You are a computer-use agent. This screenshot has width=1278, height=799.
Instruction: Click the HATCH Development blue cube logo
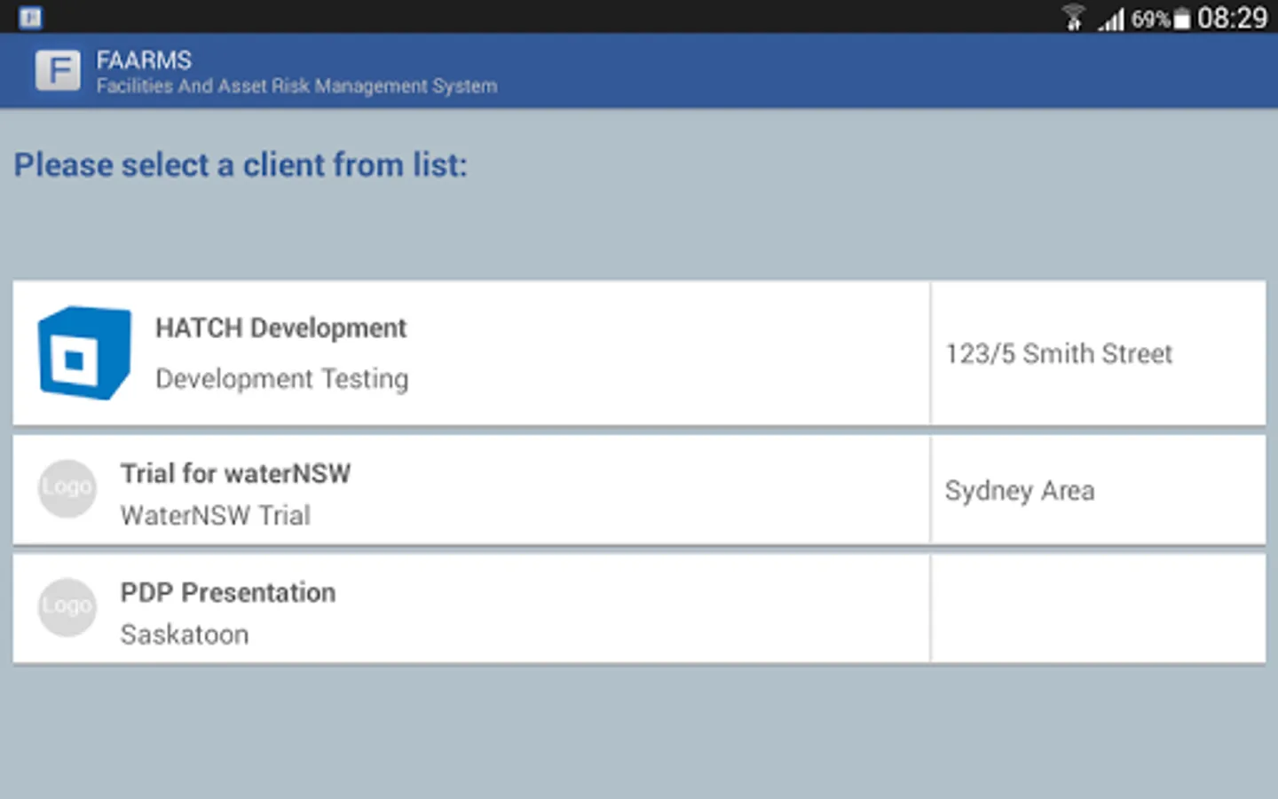coord(84,353)
